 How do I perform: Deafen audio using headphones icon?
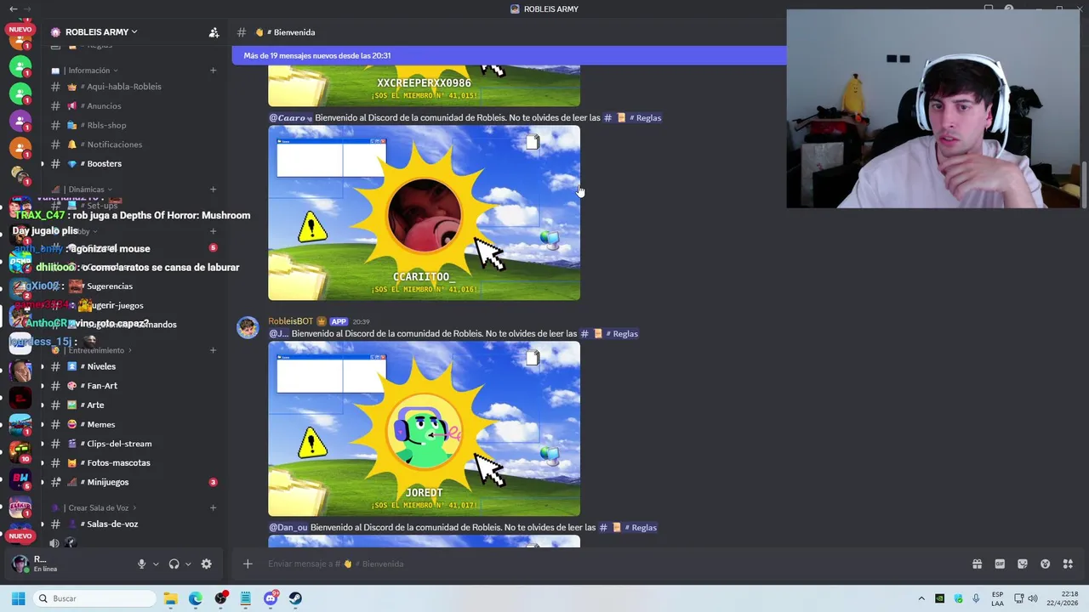pos(174,564)
